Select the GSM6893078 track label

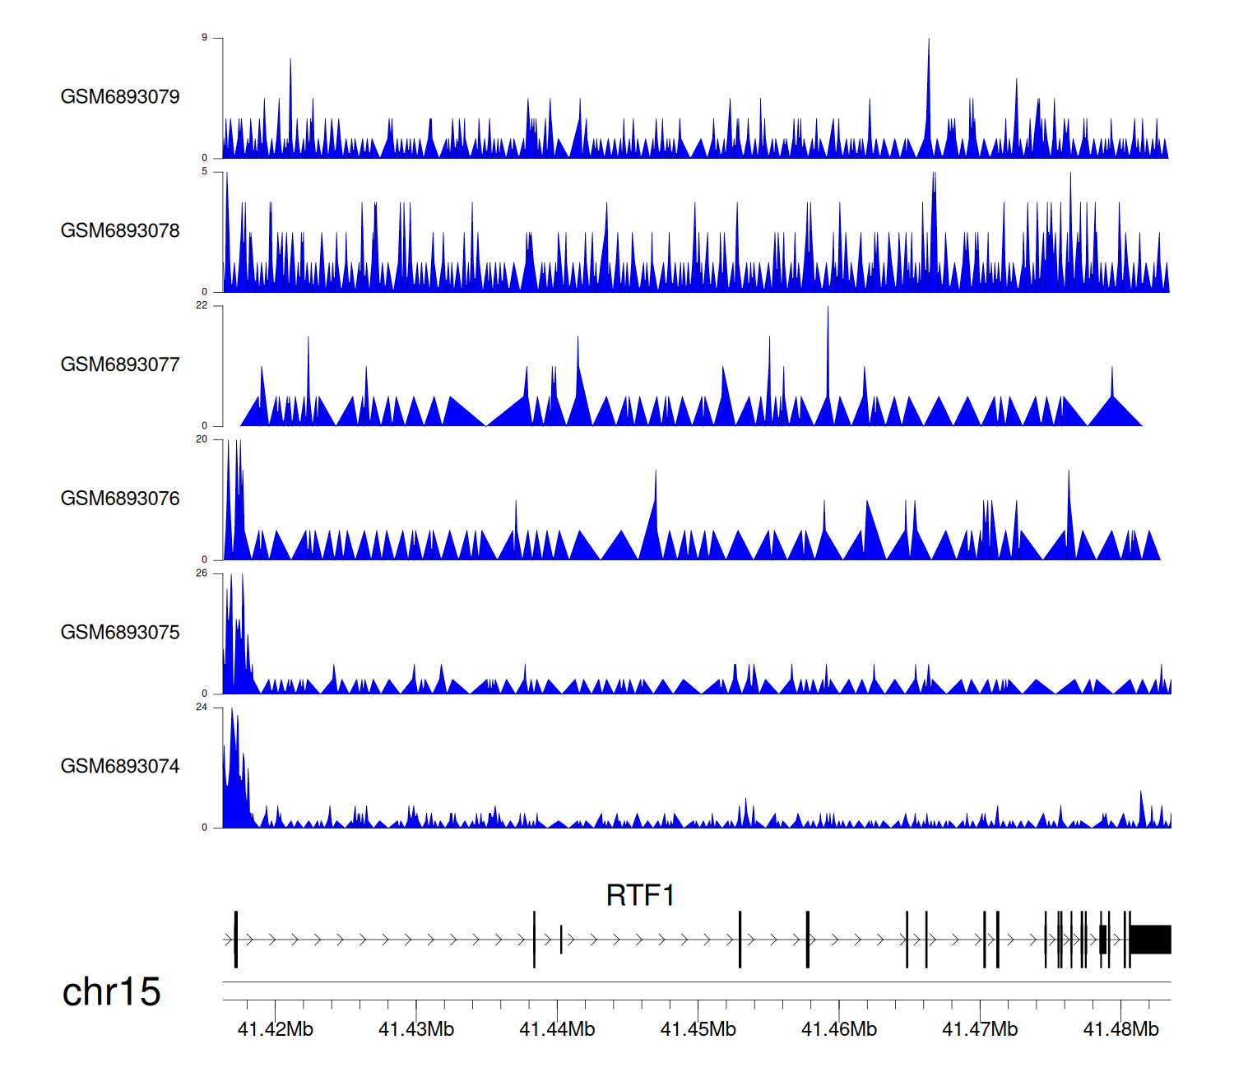(x=120, y=231)
